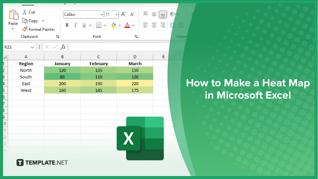The height and width of the screenshot is (179, 318).
Task: Expand underline style options arrow
Action: [x=90, y=25]
